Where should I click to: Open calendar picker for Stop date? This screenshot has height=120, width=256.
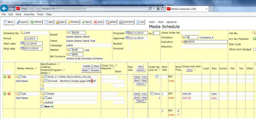tap(22, 48)
